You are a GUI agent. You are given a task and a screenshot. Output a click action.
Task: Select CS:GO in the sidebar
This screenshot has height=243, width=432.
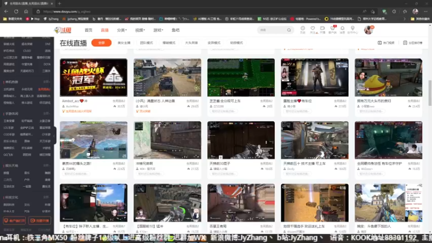(x=27, y=51)
